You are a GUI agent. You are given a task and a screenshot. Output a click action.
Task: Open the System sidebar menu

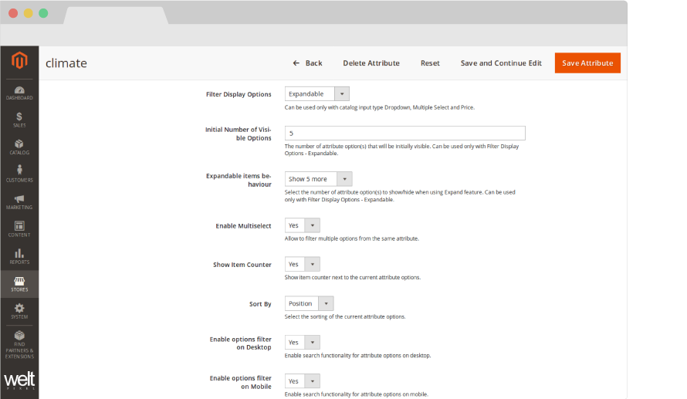click(x=19, y=311)
